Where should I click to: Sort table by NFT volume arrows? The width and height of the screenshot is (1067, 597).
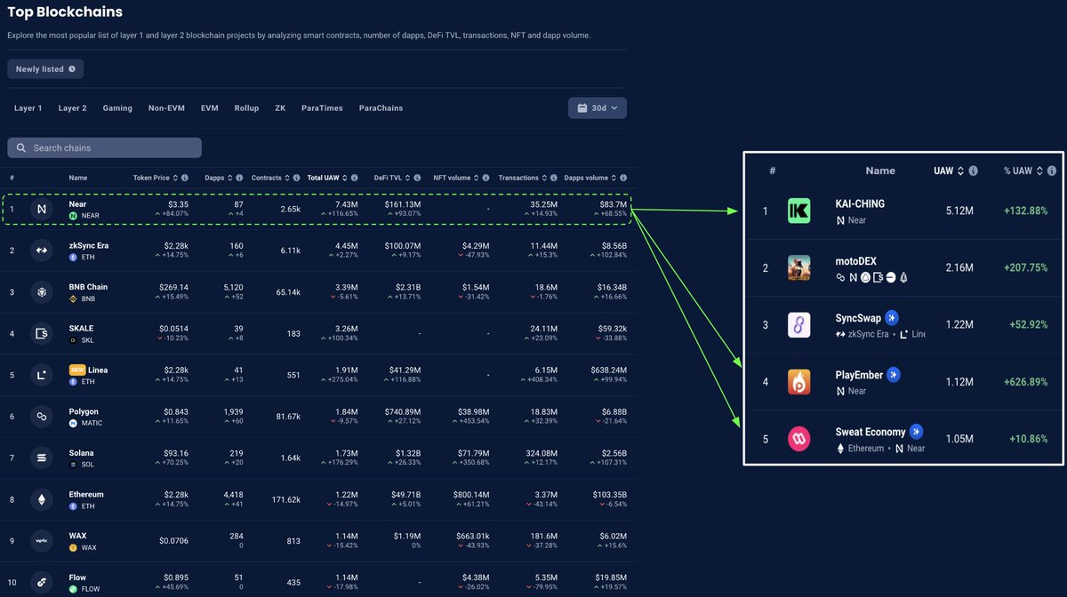[477, 178]
